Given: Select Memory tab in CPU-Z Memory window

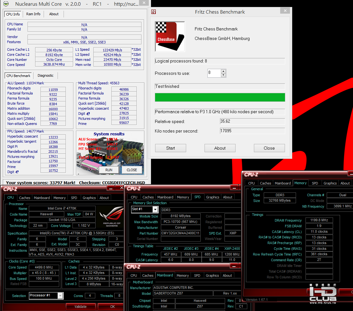Looking at the screenshot, I should pyautogui.click(x=300, y=183).
